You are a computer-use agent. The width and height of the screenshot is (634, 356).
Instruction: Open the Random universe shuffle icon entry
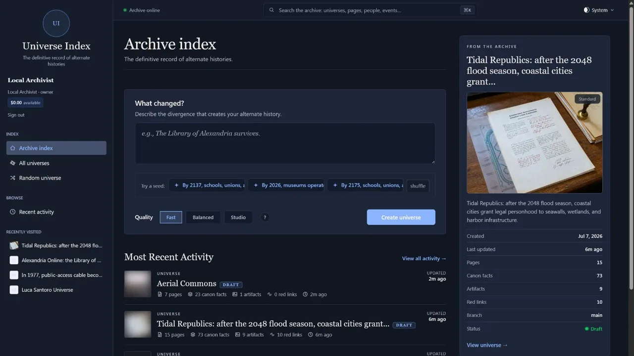click(x=13, y=178)
